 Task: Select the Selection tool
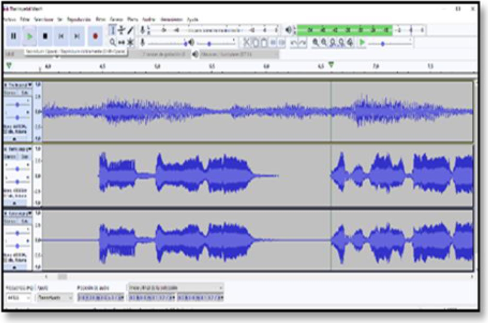click(112, 30)
